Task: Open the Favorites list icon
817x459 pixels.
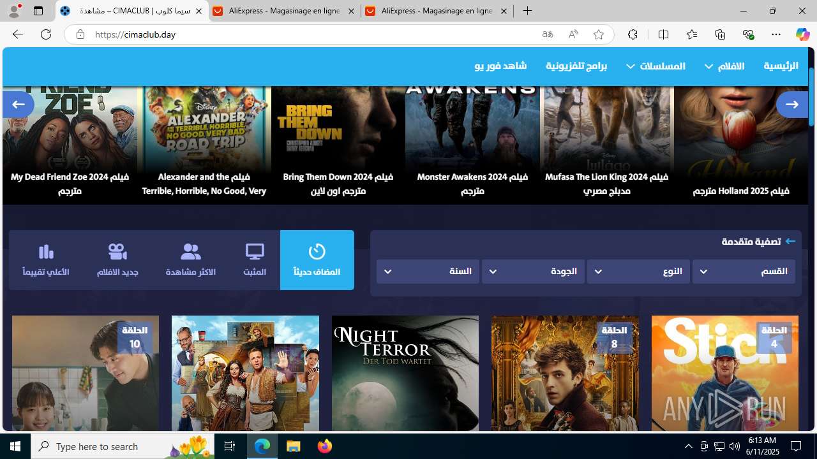Action: pos(692,34)
